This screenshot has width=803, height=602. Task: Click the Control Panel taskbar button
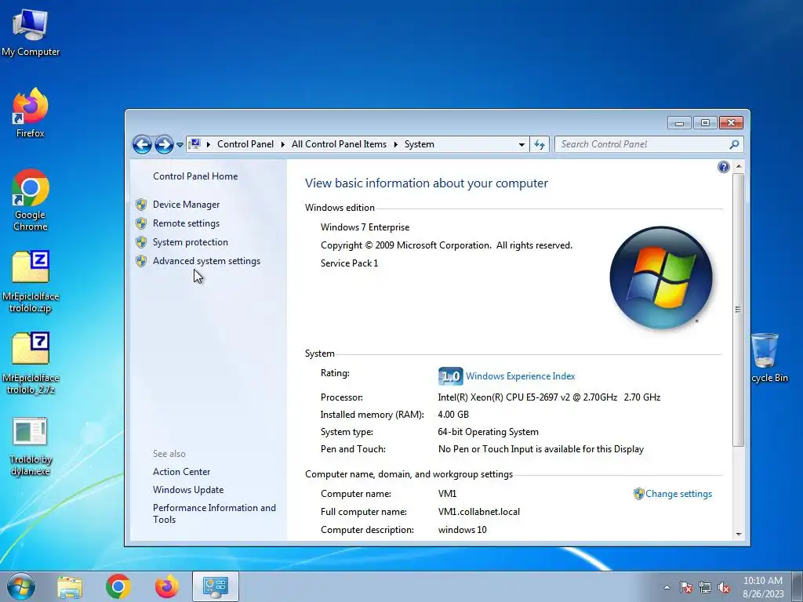click(x=215, y=586)
